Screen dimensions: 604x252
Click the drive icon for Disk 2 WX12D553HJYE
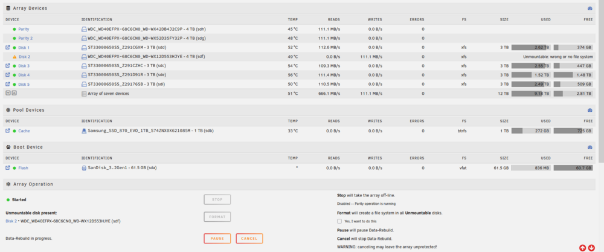pos(84,57)
